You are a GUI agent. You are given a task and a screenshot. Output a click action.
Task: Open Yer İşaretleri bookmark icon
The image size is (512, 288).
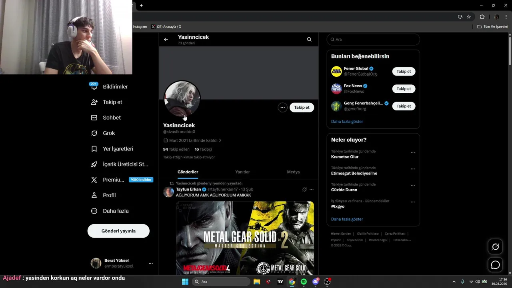point(94,149)
